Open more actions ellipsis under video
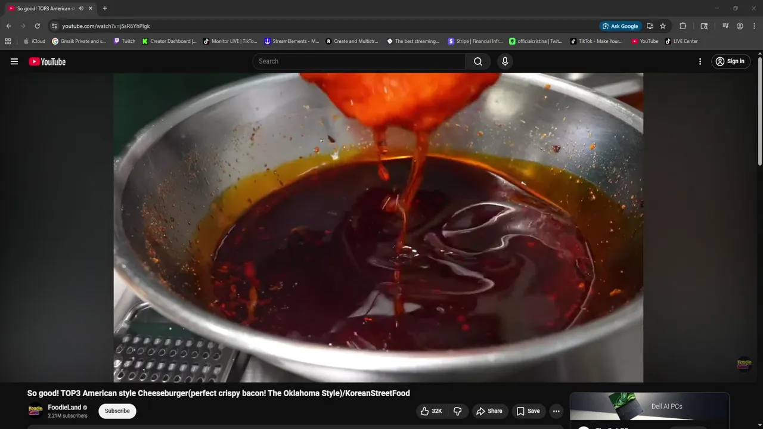 (x=556, y=411)
